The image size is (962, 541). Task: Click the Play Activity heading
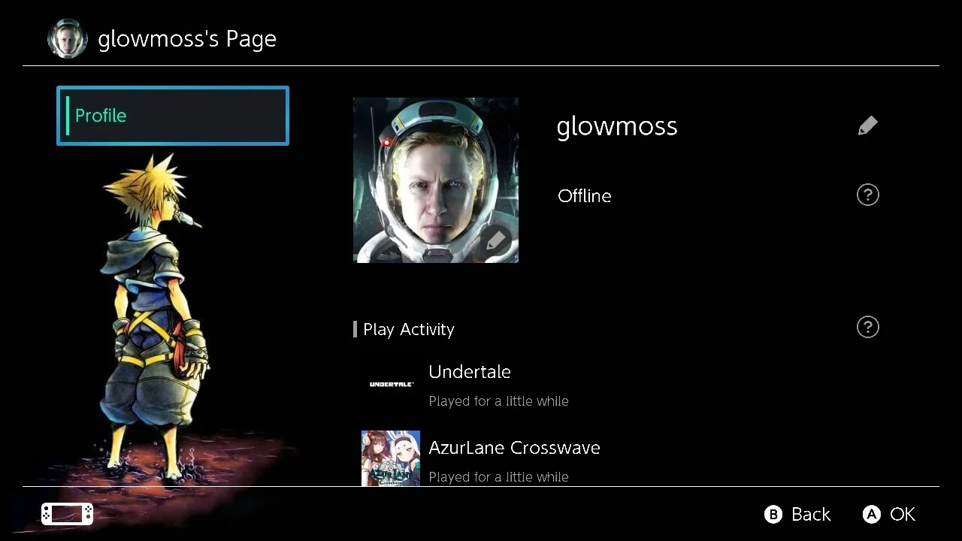(x=409, y=329)
